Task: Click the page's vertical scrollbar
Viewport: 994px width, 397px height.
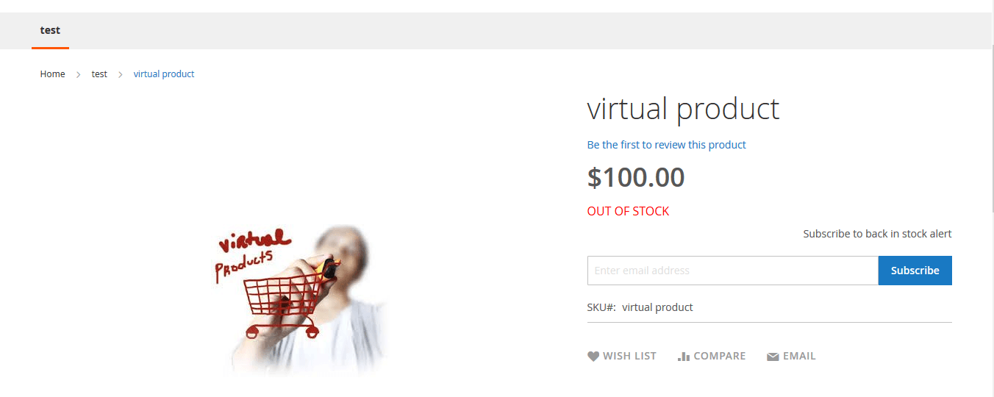Action: pos(990,198)
